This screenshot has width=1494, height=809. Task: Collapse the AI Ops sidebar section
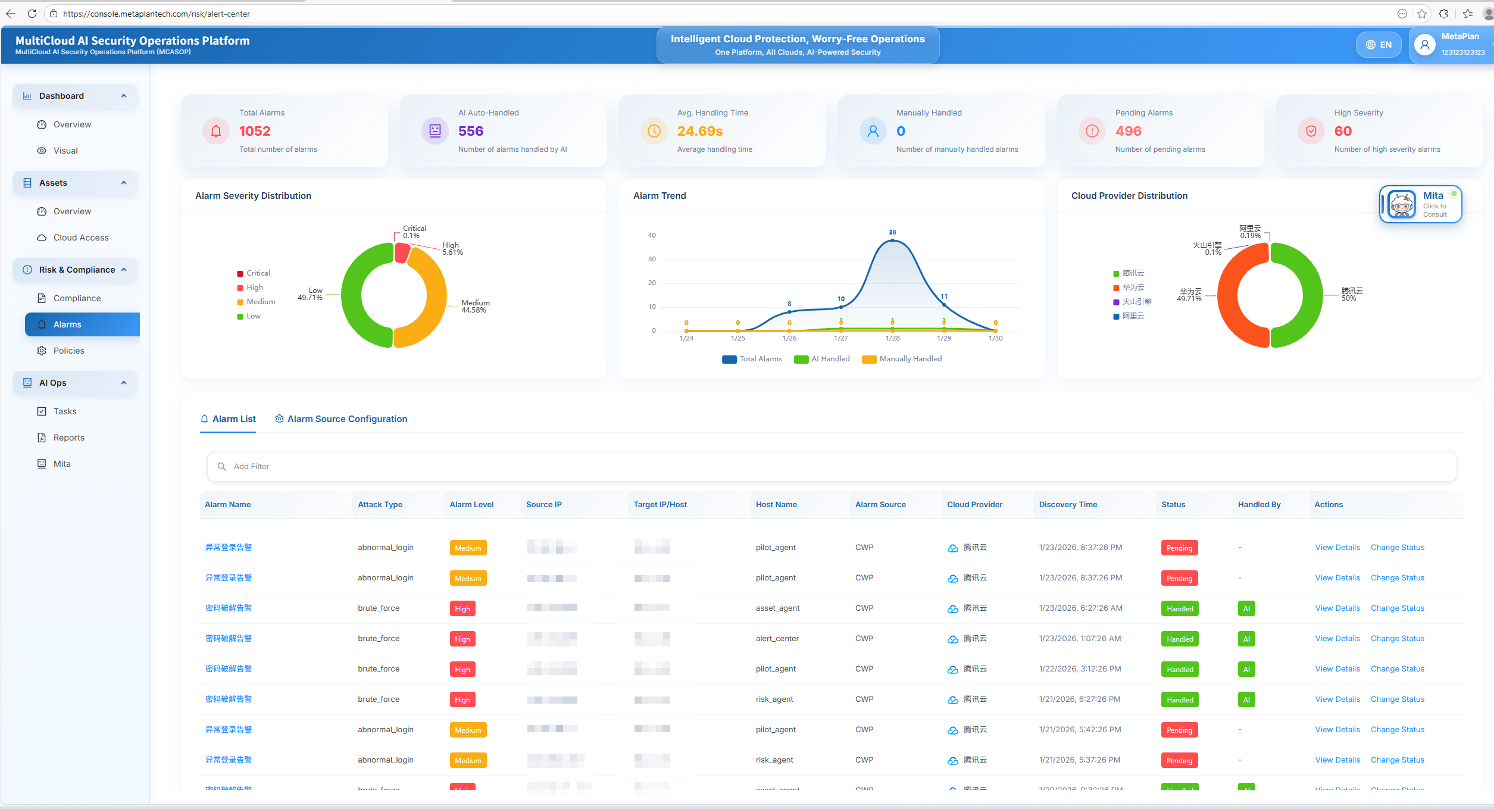tap(124, 383)
